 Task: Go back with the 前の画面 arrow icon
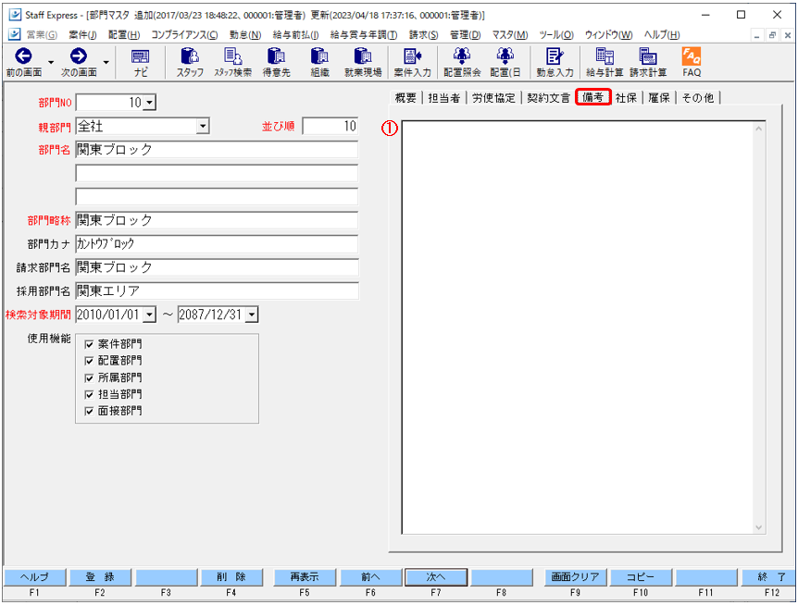click(23, 56)
